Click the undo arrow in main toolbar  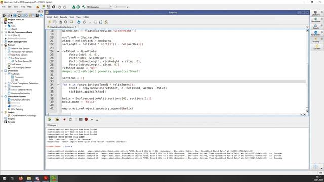[59, 7]
